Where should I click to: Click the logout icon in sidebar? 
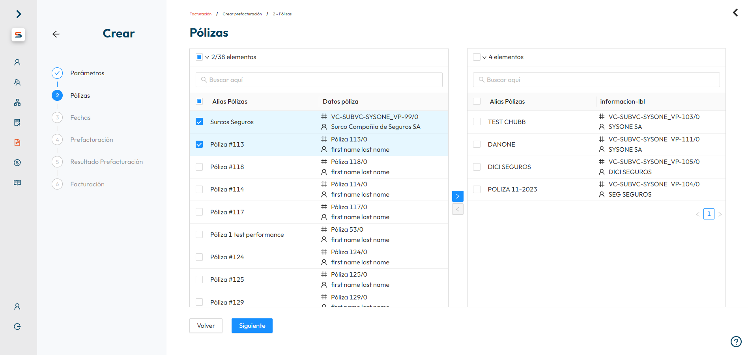(17, 327)
